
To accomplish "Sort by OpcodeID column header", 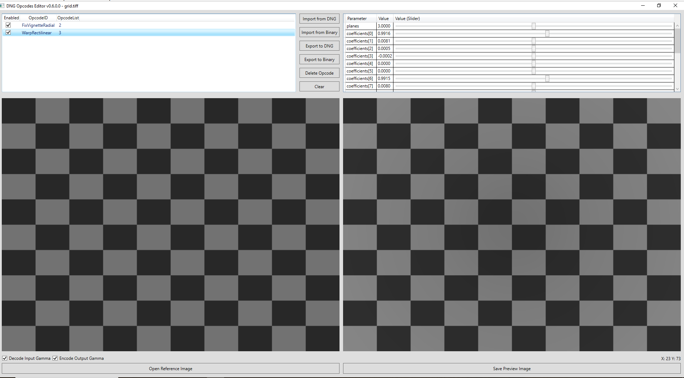I will pyautogui.click(x=38, y=18).
